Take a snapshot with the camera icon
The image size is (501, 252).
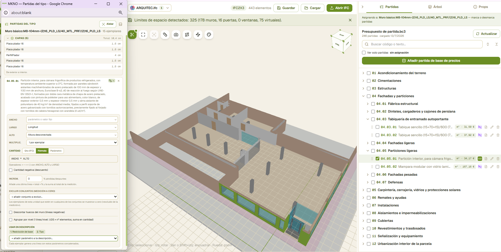176,35
